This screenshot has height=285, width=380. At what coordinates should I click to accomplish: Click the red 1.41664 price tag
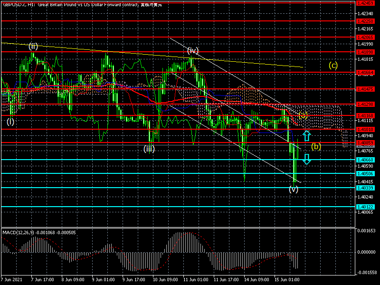tap(365, 73)
